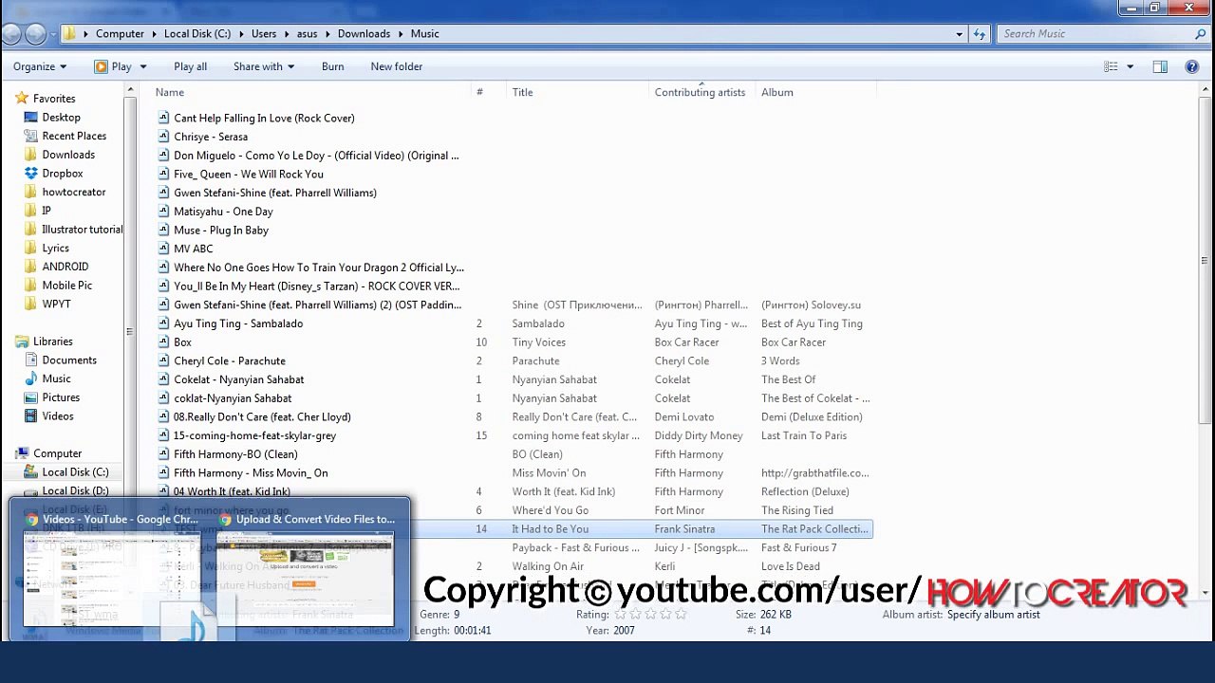
Task: Click the Desktop icon in Favorites
Action: tap(30, 118)
